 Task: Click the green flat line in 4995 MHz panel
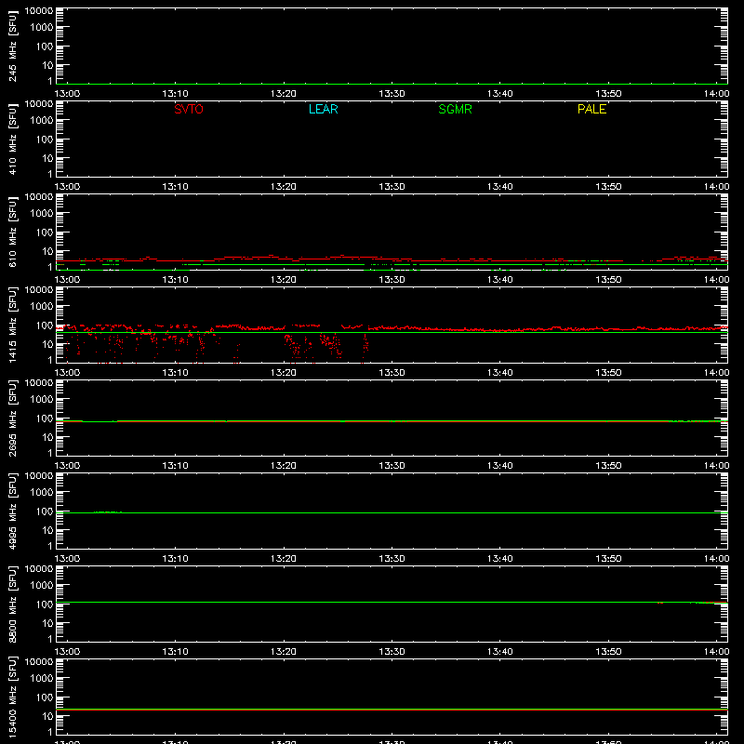click(392, 513)
